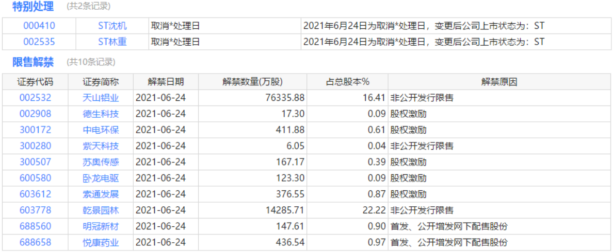
Task: Open stock code 000410 link
Action: [39, 26]
